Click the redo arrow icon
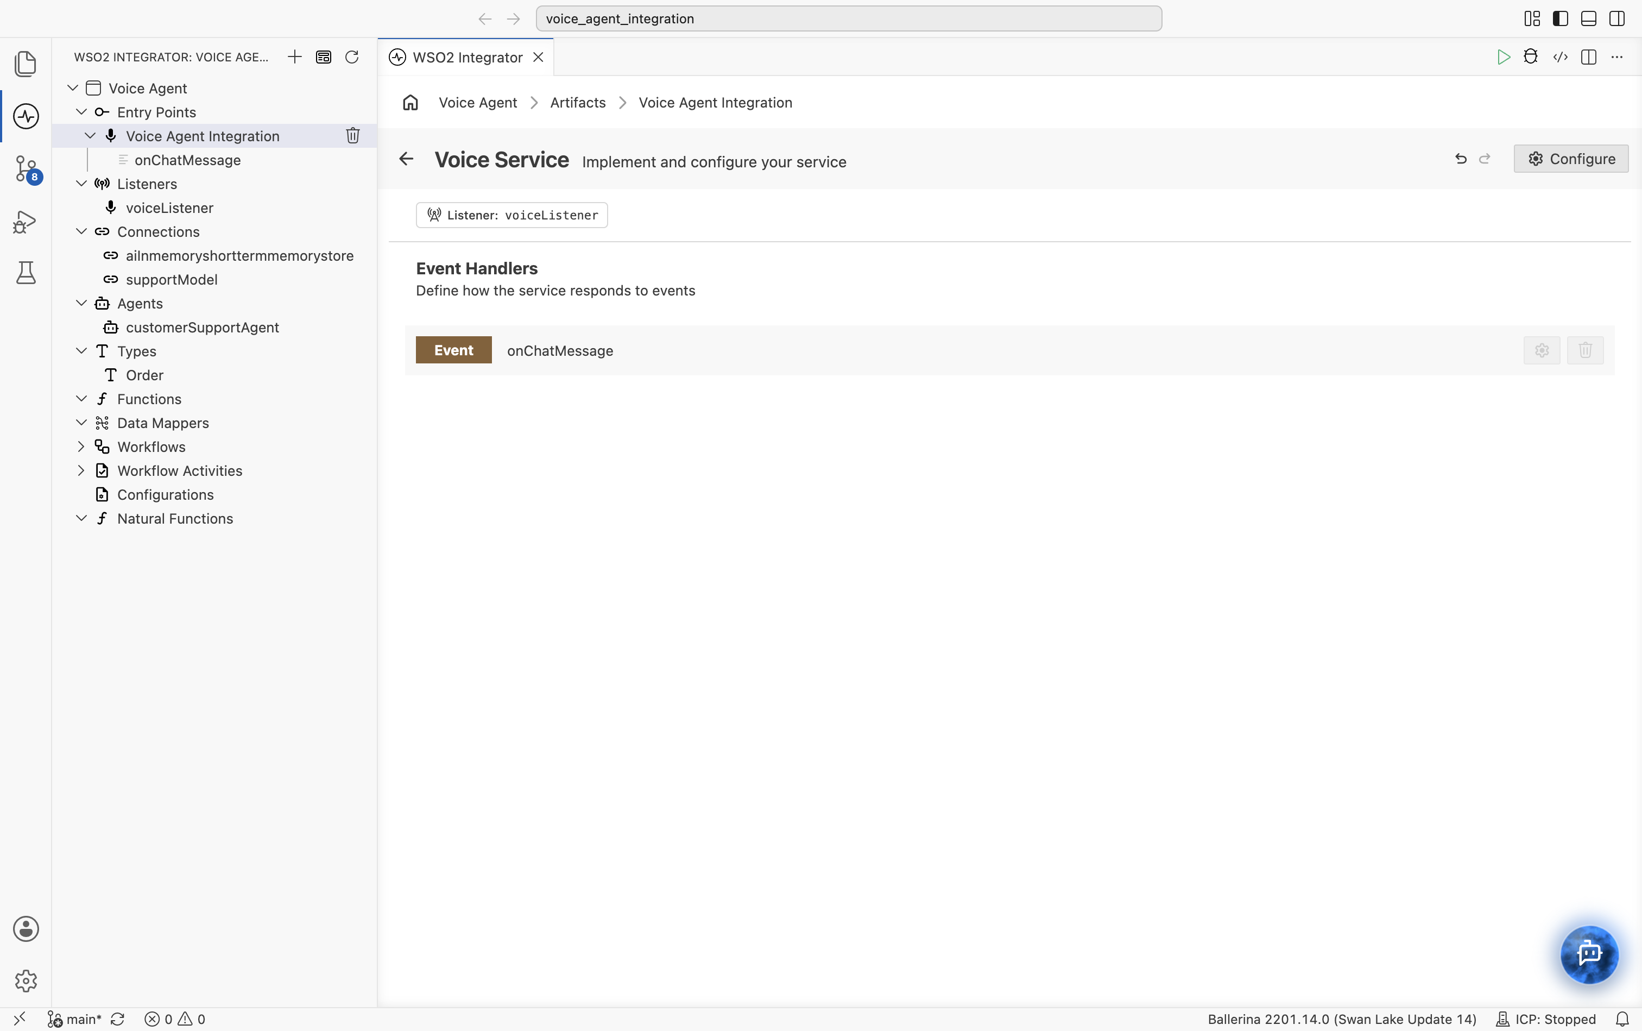The image size is (1642, 1031). point(1485,158)
